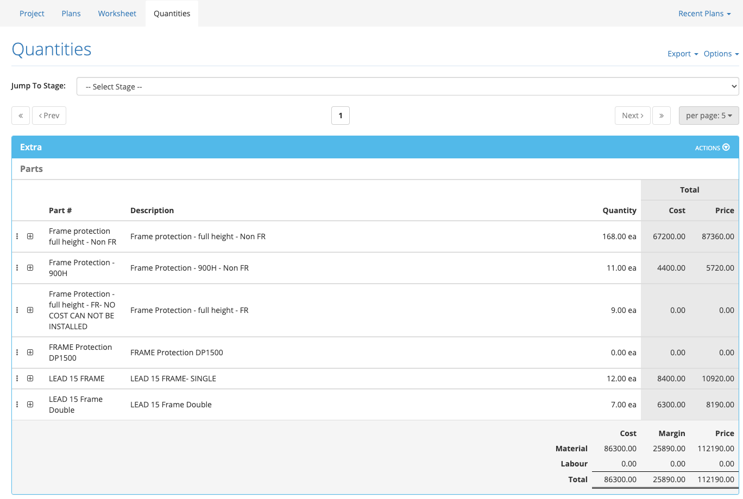The width and height of the screenshot is (743, 499).
Task: Open row menu for LEAD 15 Frame Double
Action: pos(17,405)
